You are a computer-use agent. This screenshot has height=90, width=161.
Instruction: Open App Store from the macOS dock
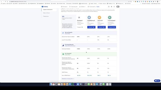70,84
